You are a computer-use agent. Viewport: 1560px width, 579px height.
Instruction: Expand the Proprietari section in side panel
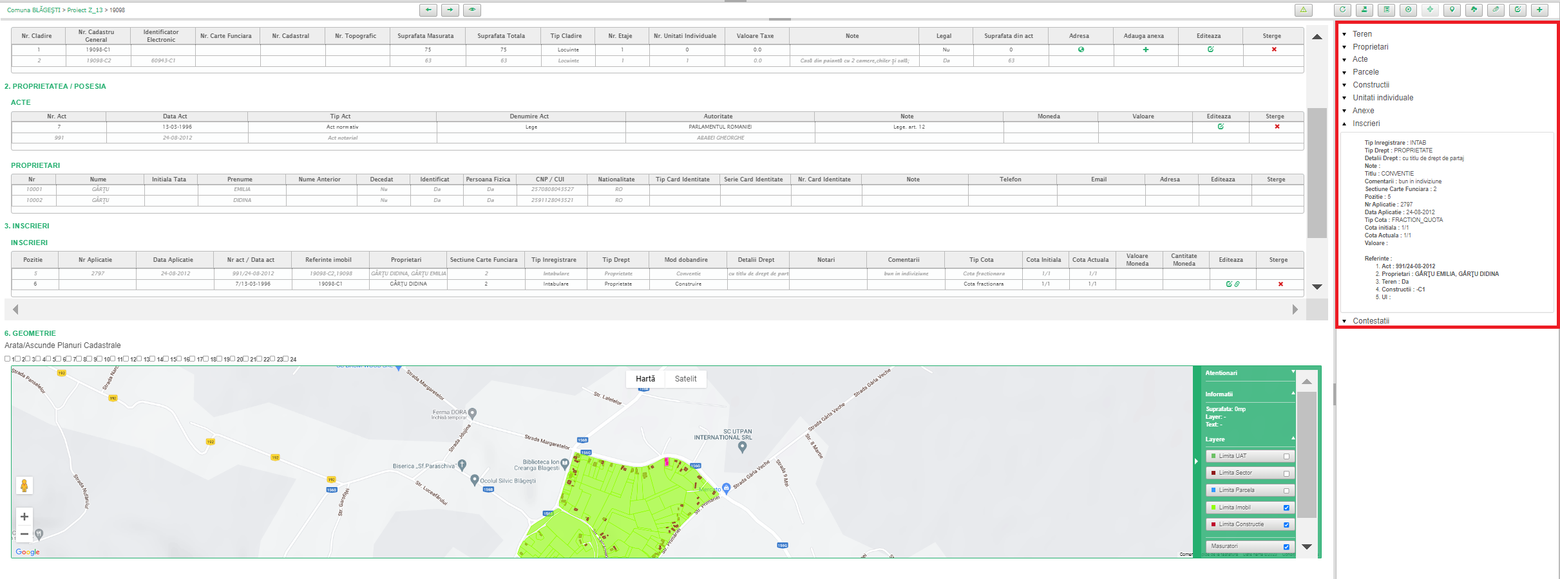[1370, 47]
